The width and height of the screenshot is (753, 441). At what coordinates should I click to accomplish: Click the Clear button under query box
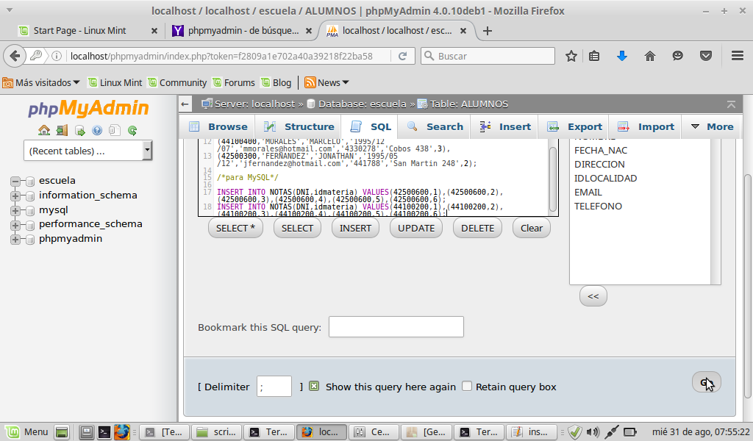[x=531, y=228]
